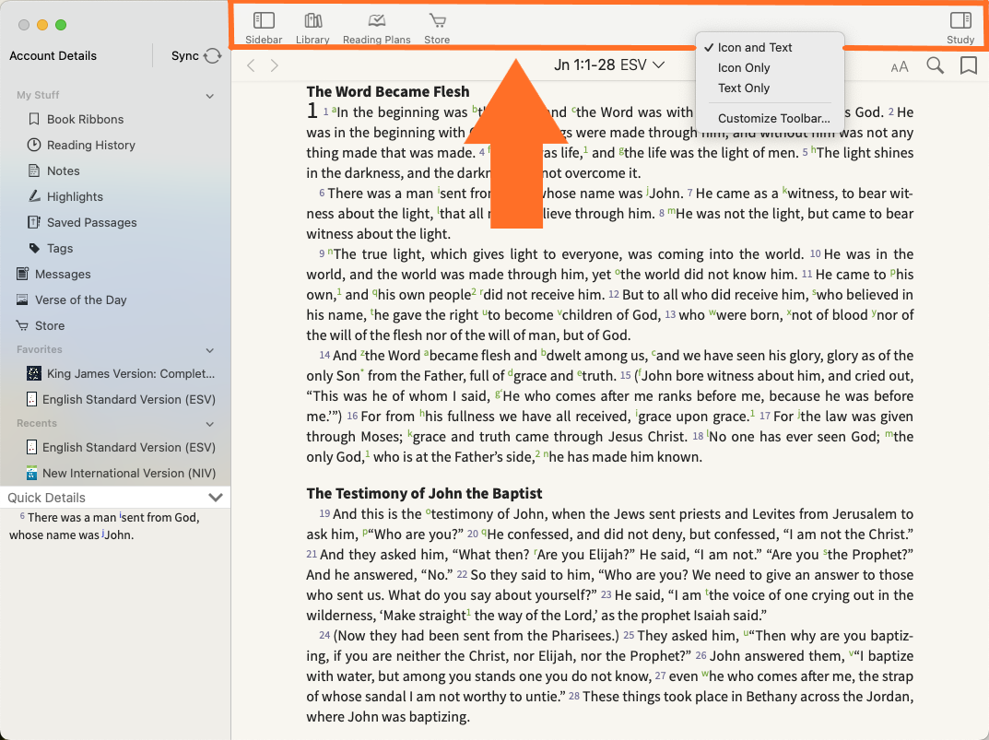
Task: Open Verse of the Day
Action: pyautogui.click(x=81, y=300)
